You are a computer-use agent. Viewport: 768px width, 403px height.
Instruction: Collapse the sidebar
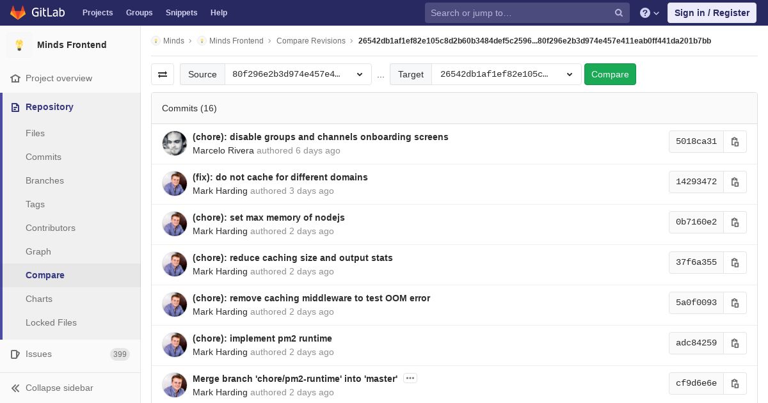[59, 388]
